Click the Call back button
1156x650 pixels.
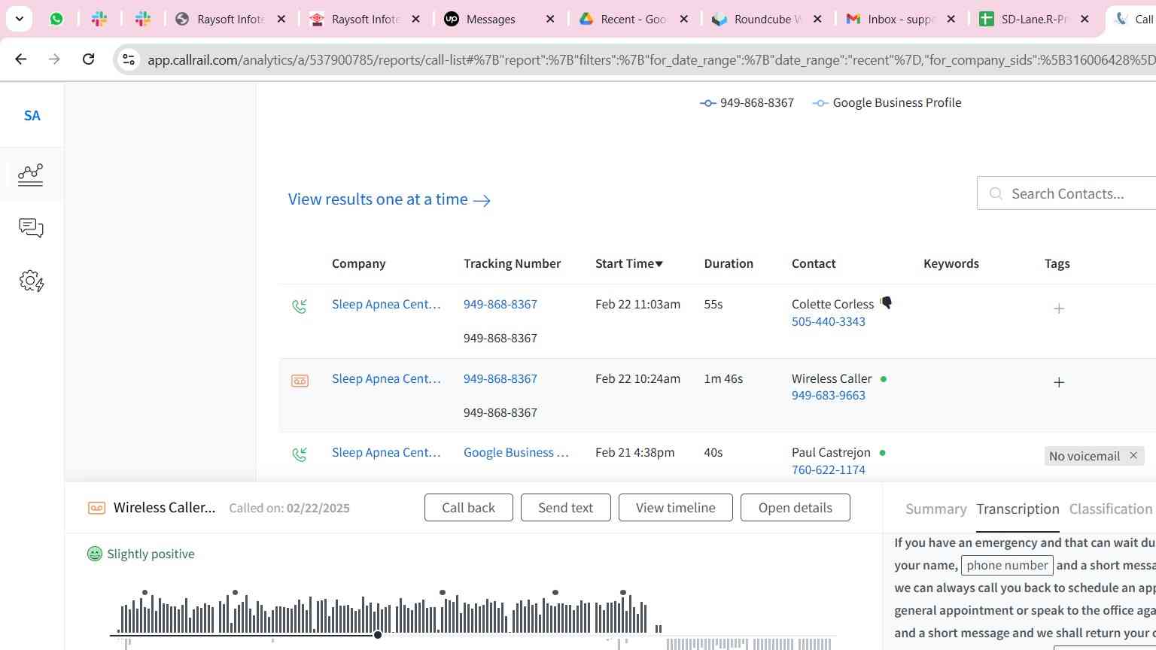[x=468, y=508]
